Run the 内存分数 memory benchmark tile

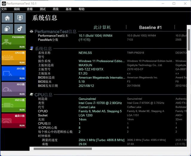[14, 105]
